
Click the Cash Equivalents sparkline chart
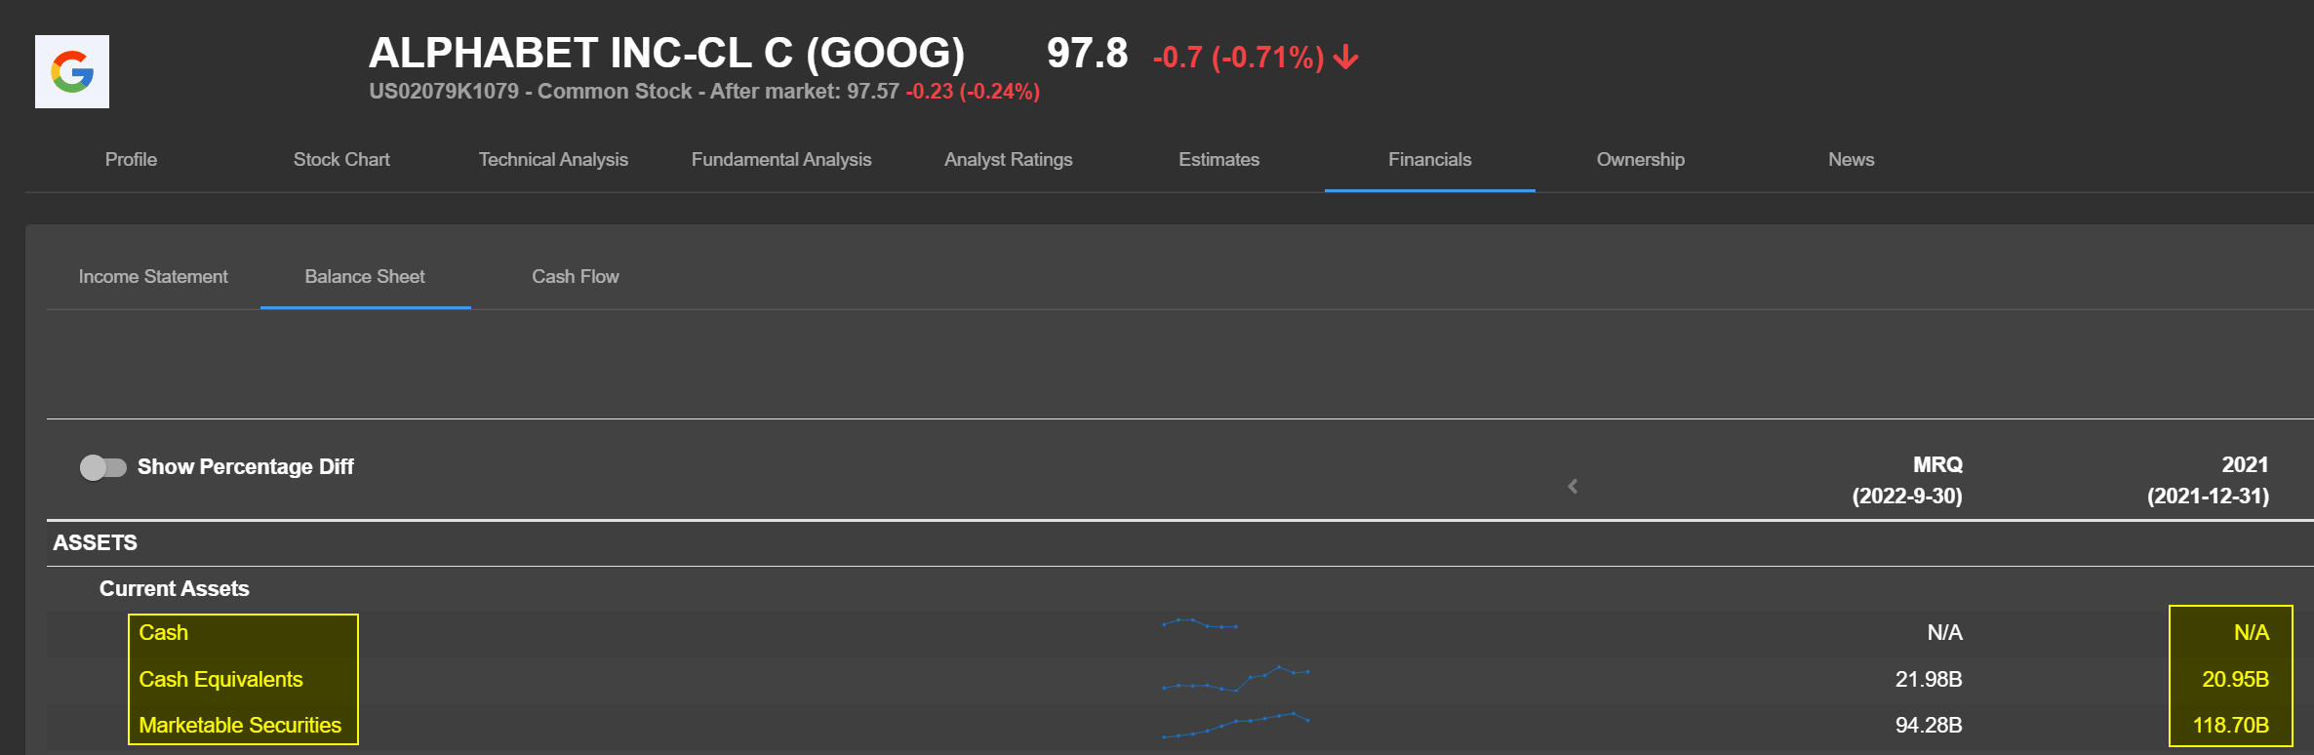coord(1236,678)
